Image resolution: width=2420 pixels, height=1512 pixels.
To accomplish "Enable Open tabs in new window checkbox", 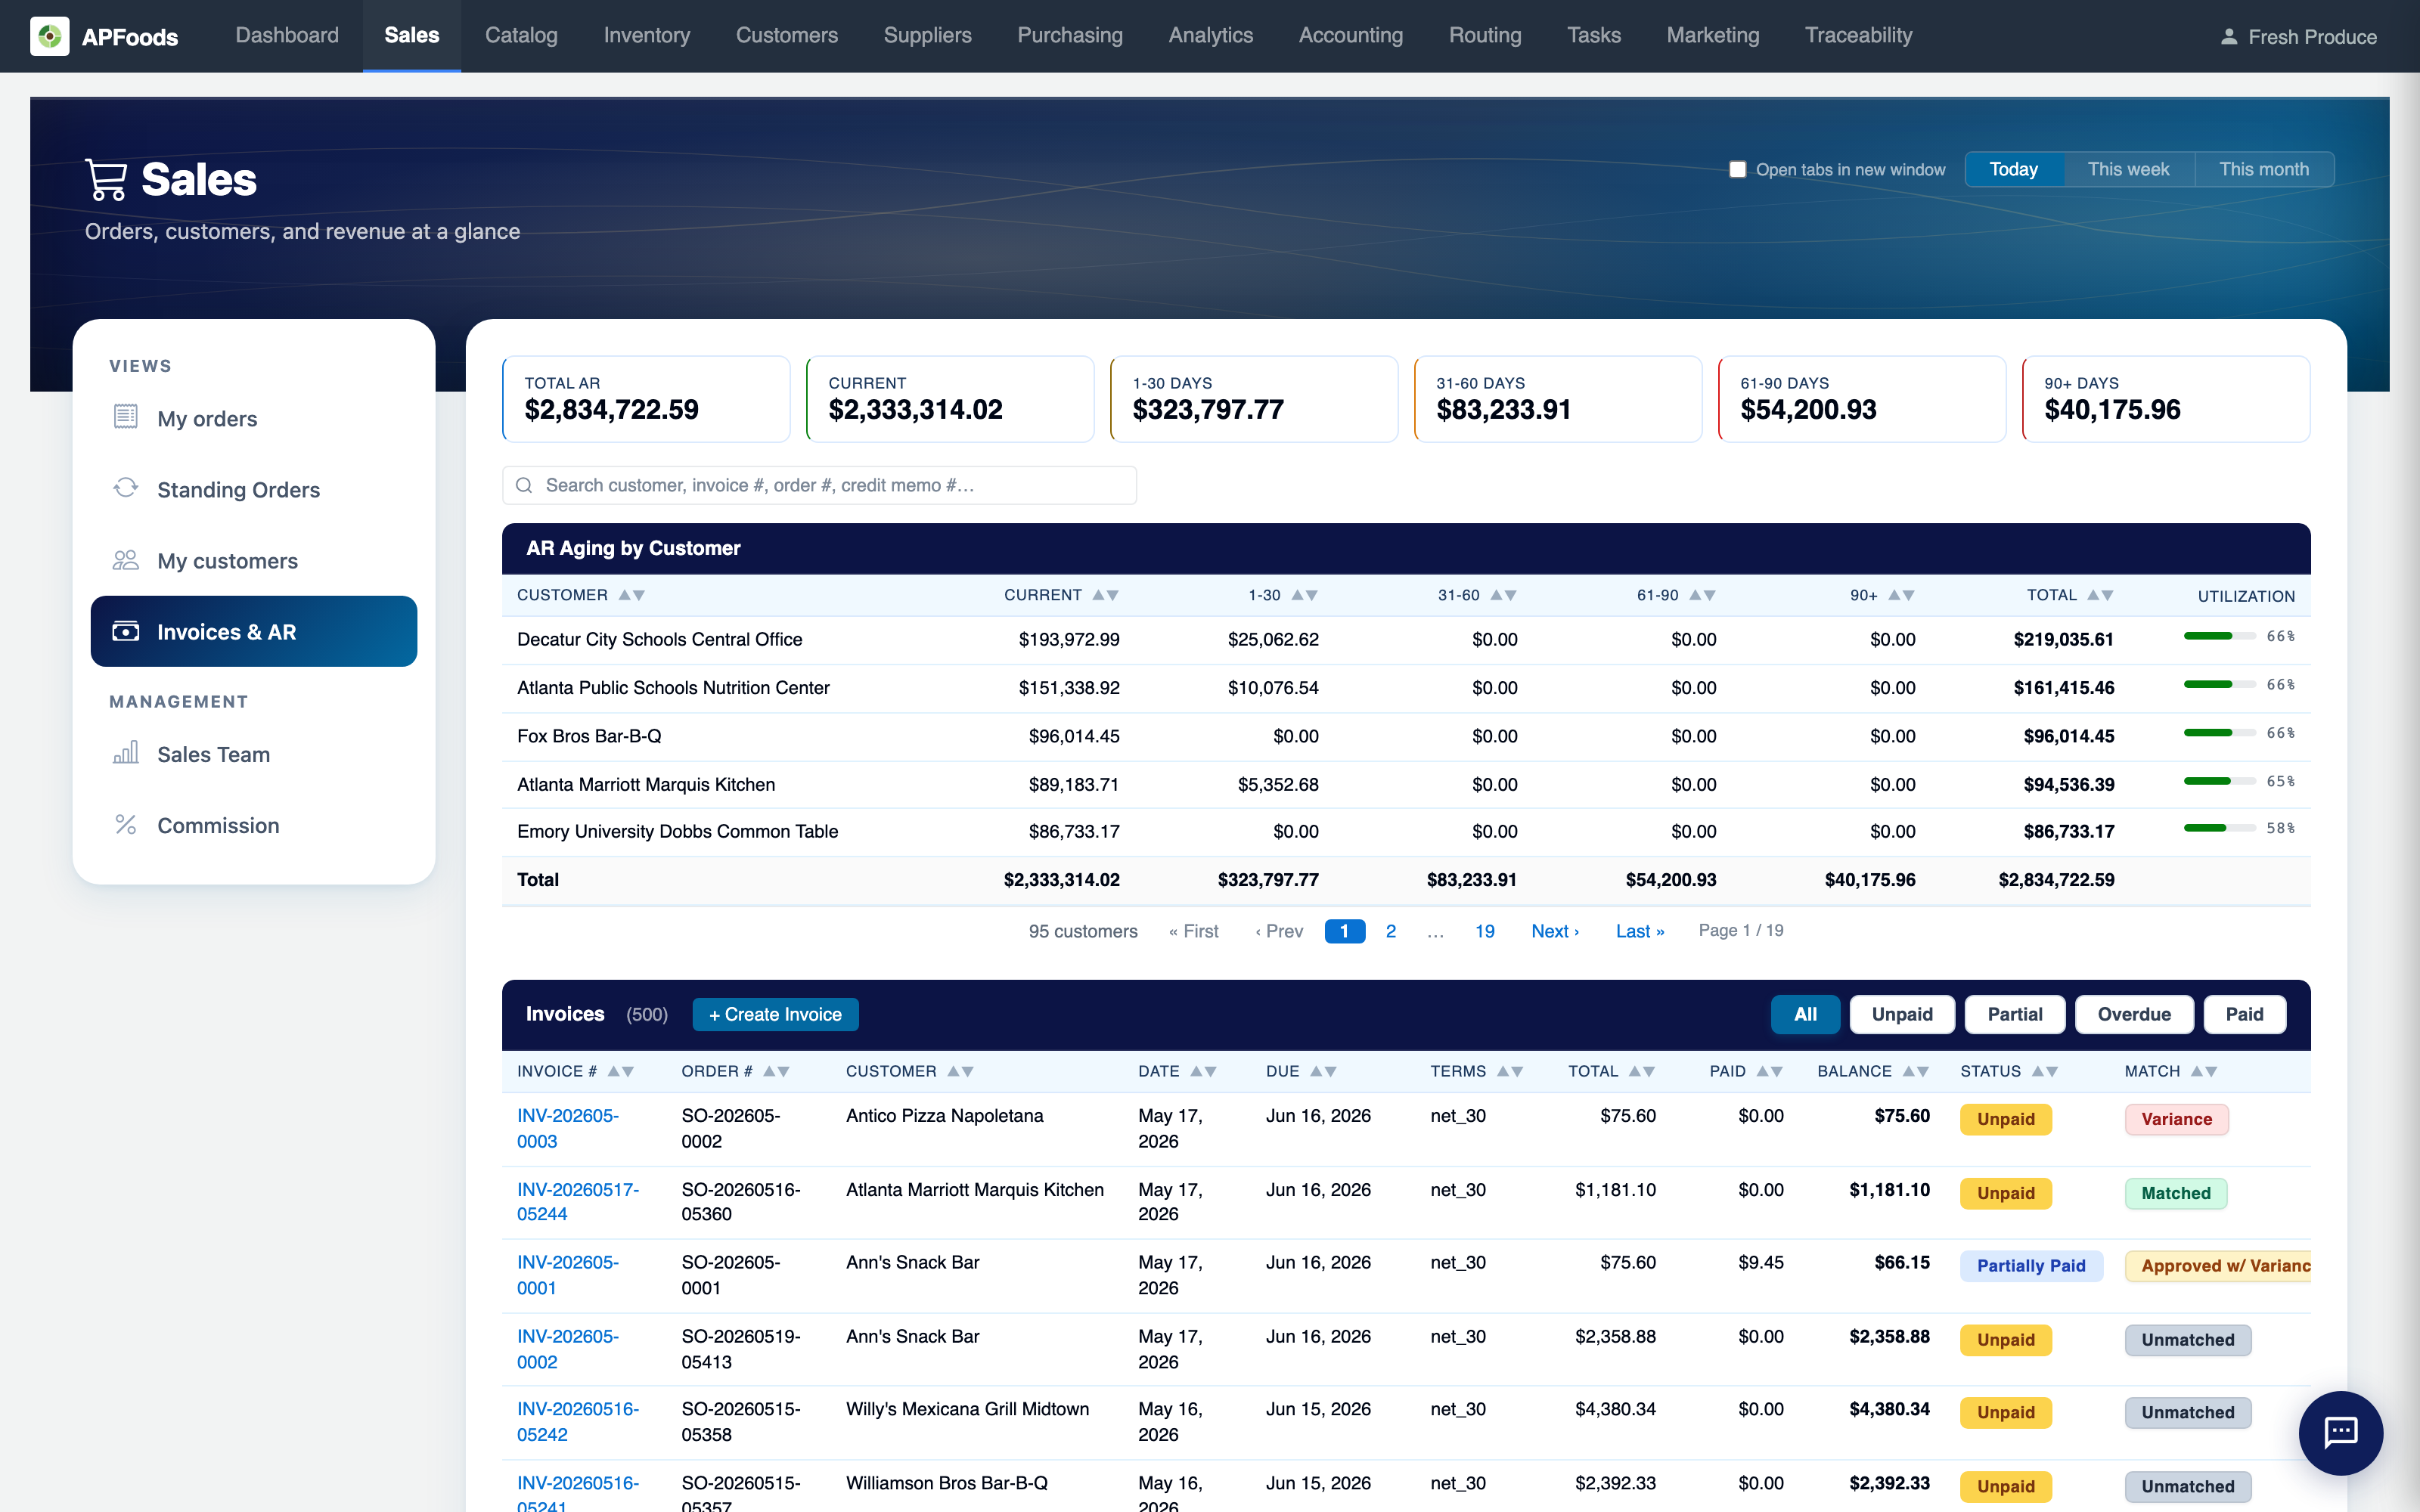I will [1738, 169].
